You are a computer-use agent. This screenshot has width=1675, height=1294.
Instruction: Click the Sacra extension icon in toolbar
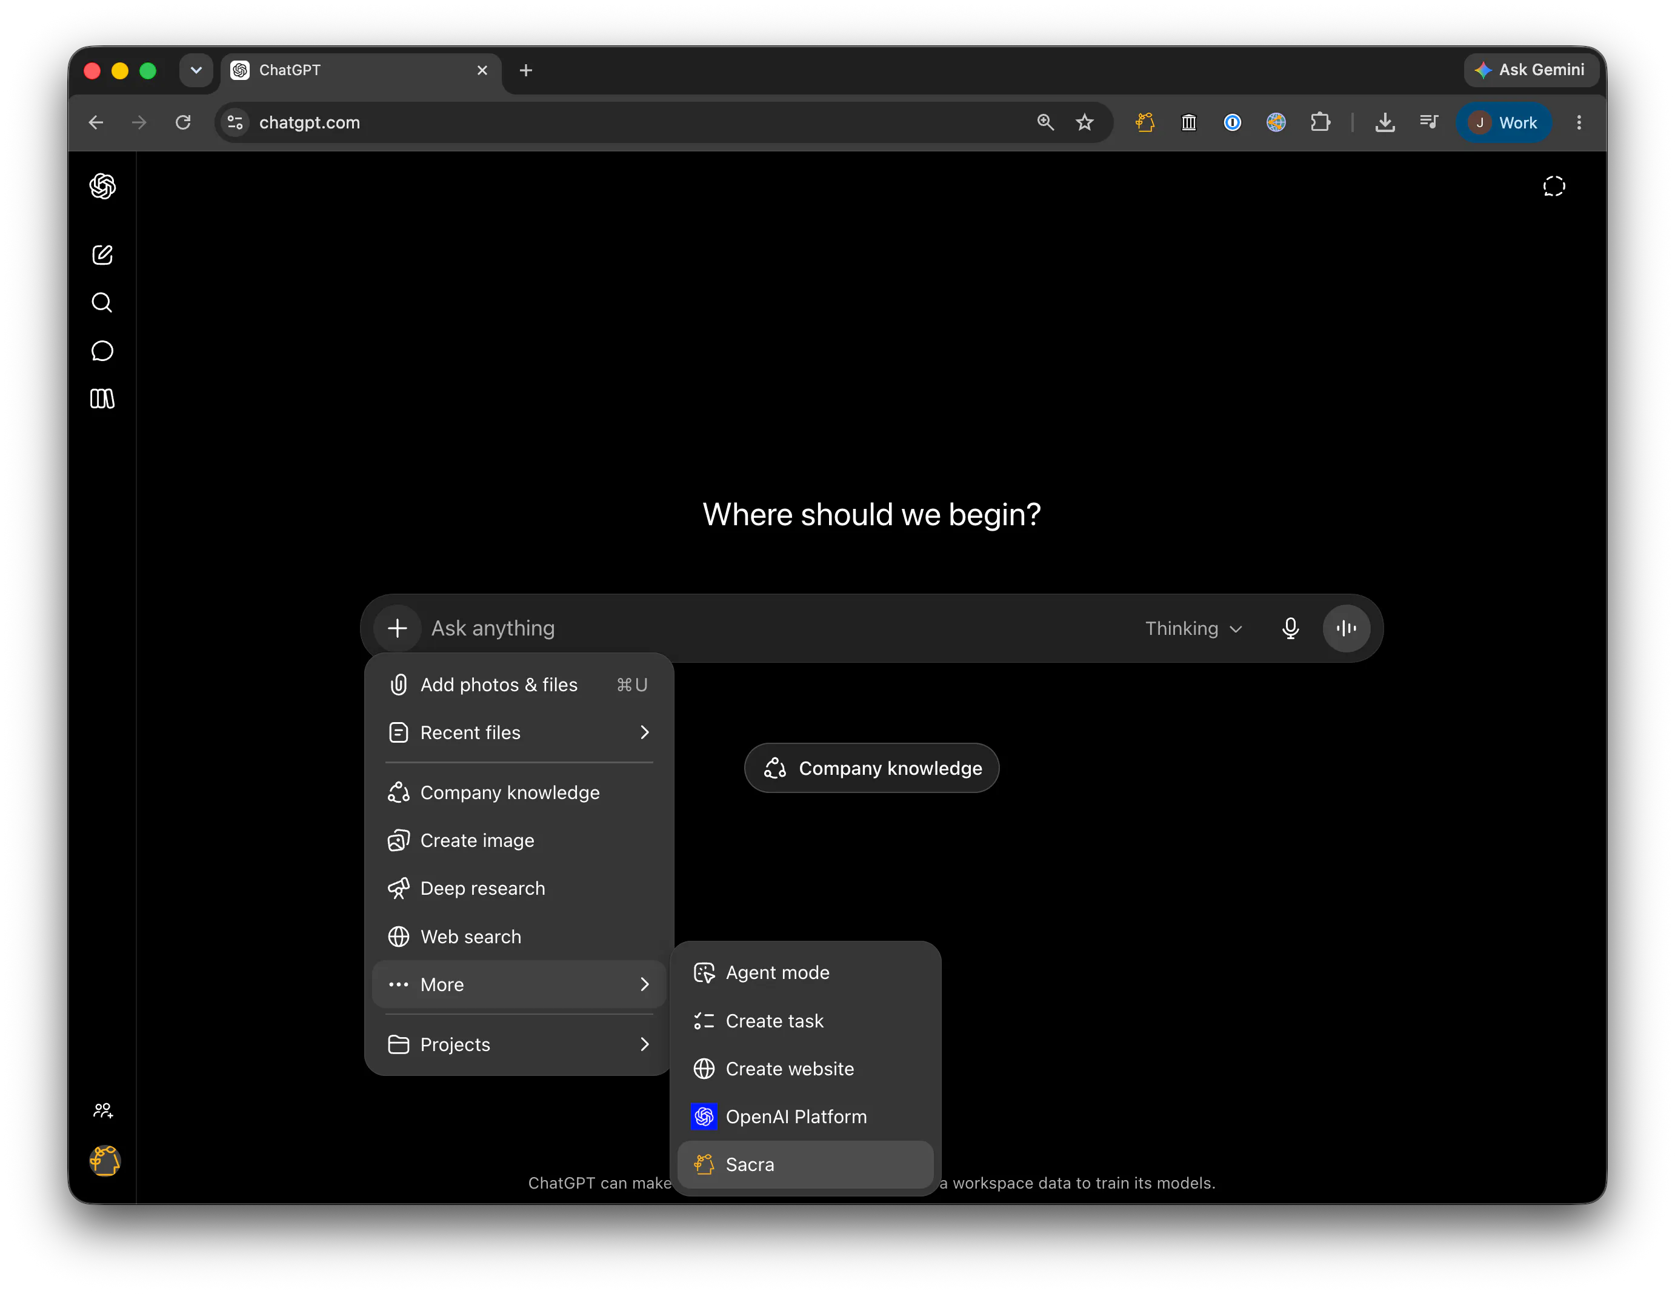[x=1145, y=122]
